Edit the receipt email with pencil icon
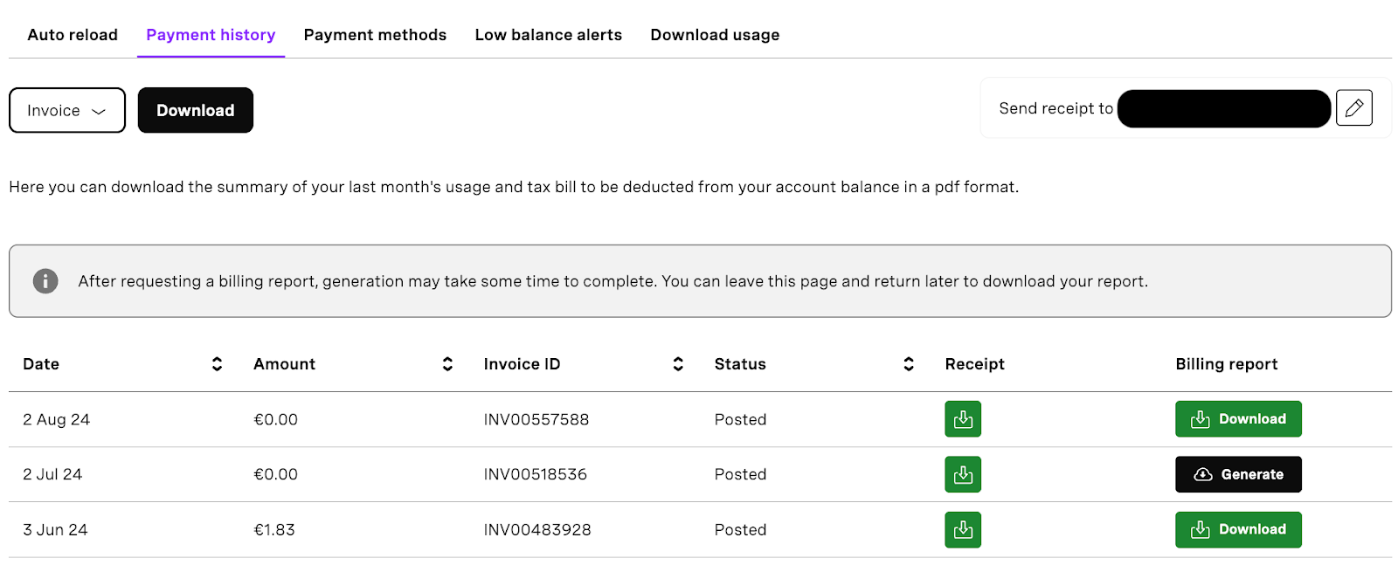Image resolution: width=1398 pixels, height=572 pixels. click(1353, 108)
